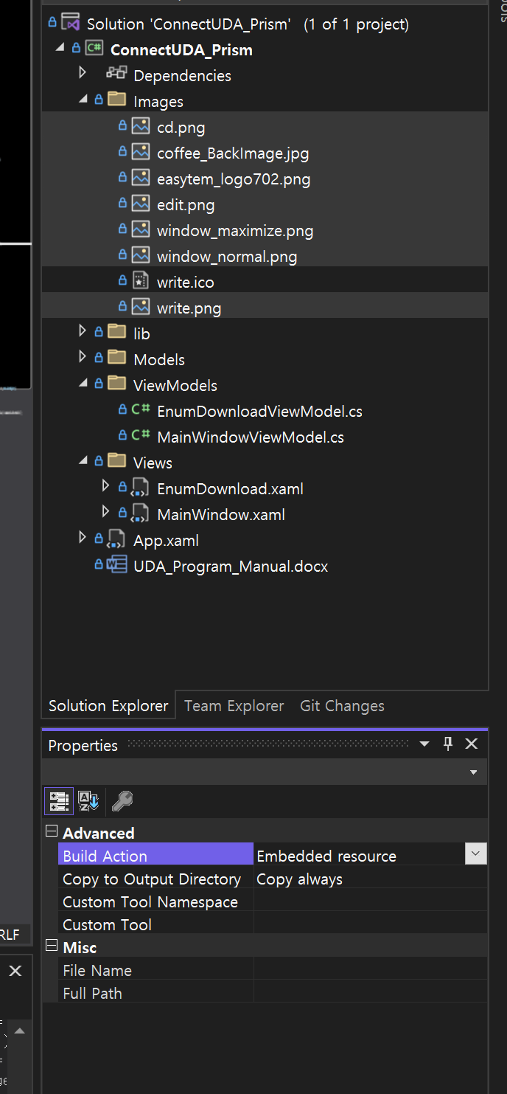
Task: Click the C# icon of EnumDownloadViewModel.cs
Action: coord(141,410)
